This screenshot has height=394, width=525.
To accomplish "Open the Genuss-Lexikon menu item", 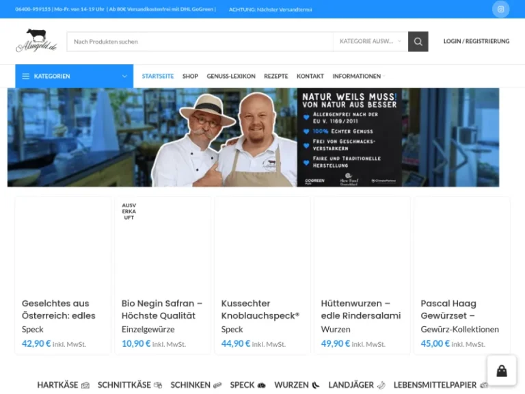I will coord(231,76).
